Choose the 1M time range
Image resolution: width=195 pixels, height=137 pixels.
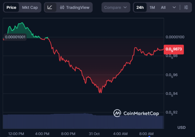152,7
